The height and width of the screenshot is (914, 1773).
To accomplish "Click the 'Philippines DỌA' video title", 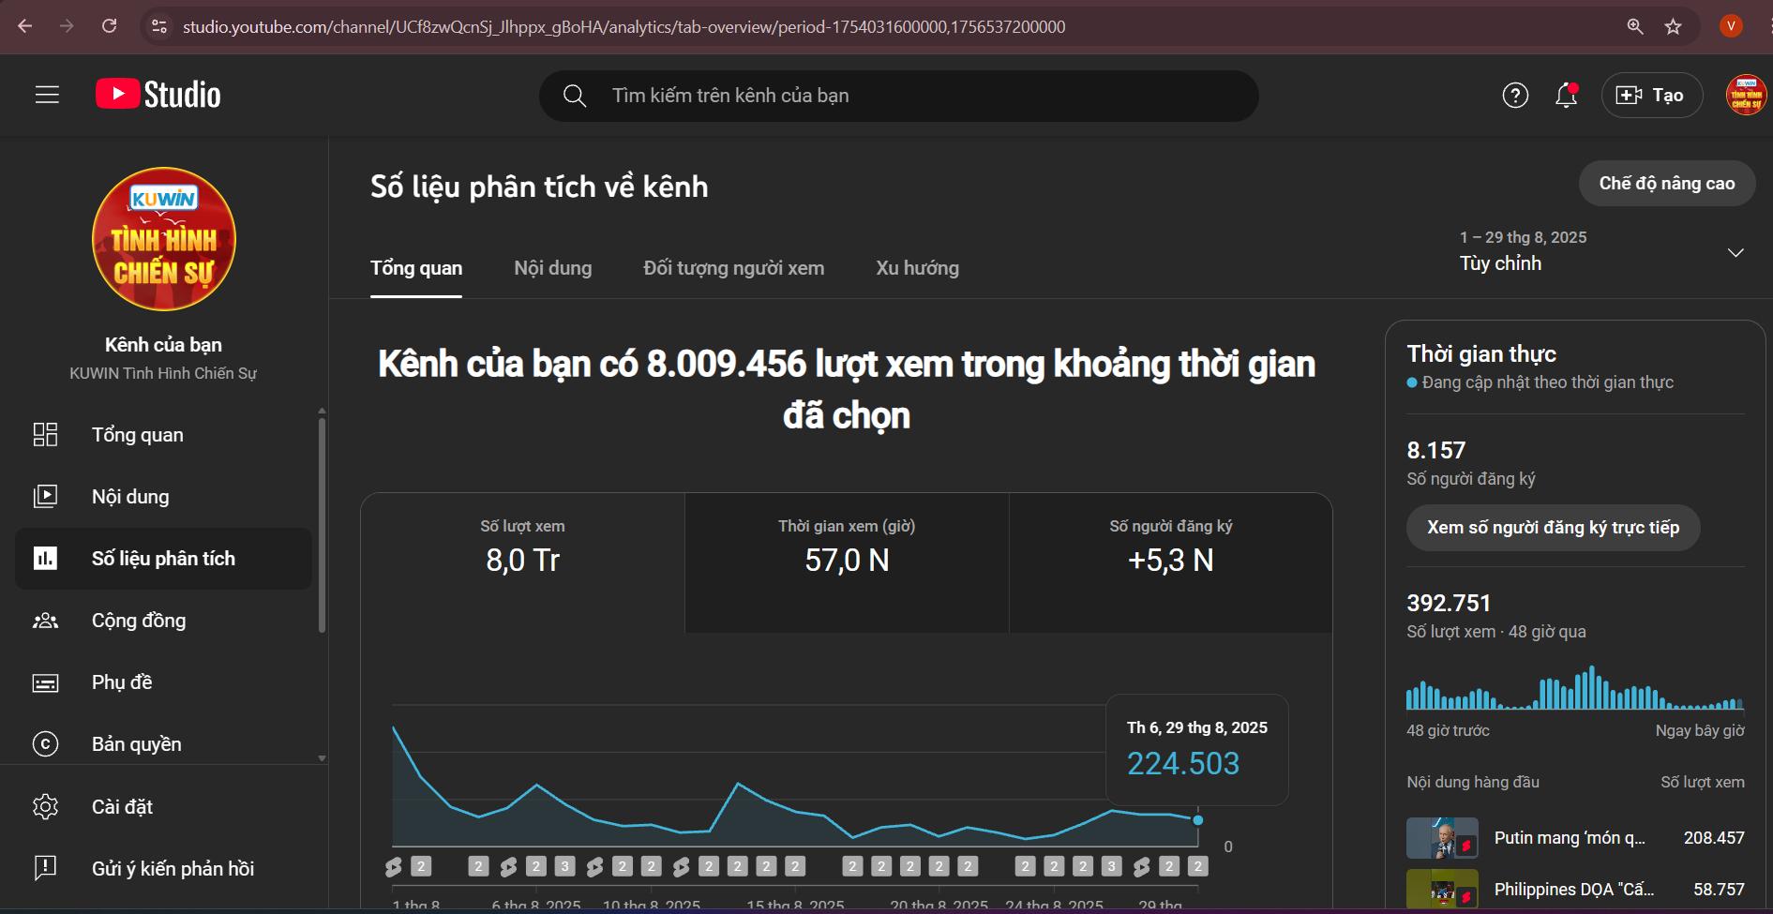I will (1574, 890).
